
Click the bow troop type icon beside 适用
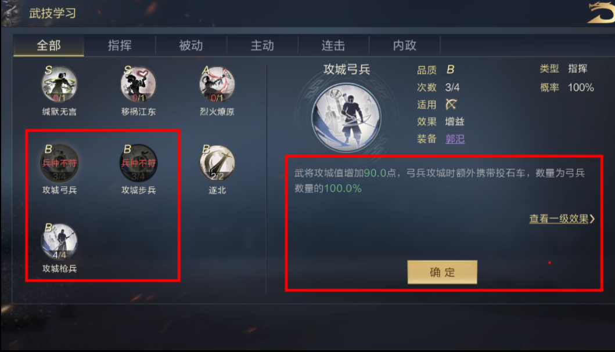tap(451, 104)
